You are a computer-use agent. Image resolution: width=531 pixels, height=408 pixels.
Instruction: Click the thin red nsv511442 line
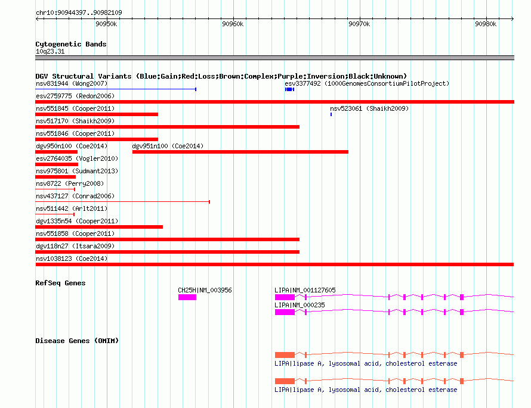[55, 214]
